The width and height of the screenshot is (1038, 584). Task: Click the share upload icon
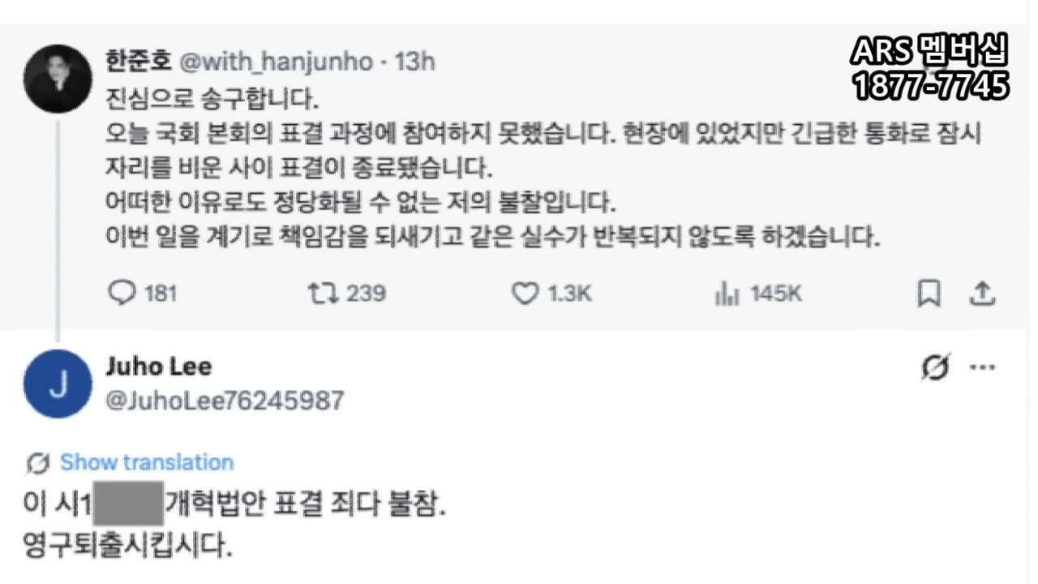pyautogui.click(x=982, y=293)
